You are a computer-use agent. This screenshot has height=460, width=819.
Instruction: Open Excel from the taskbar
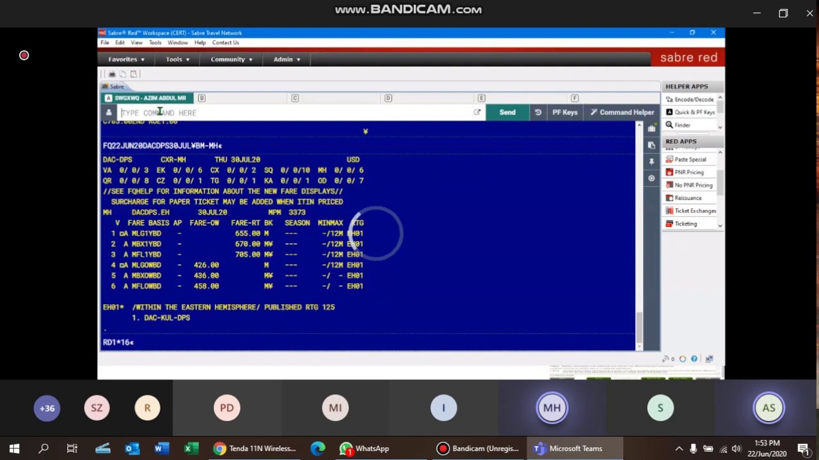tap(190, 448)
